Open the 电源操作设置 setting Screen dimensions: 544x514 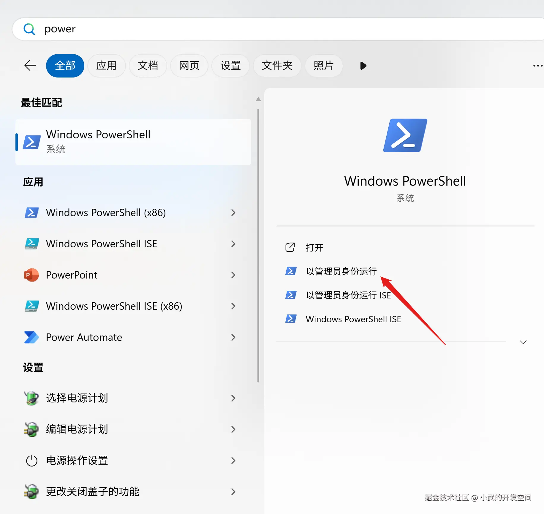pyautogui.click(x=133, y=461)
